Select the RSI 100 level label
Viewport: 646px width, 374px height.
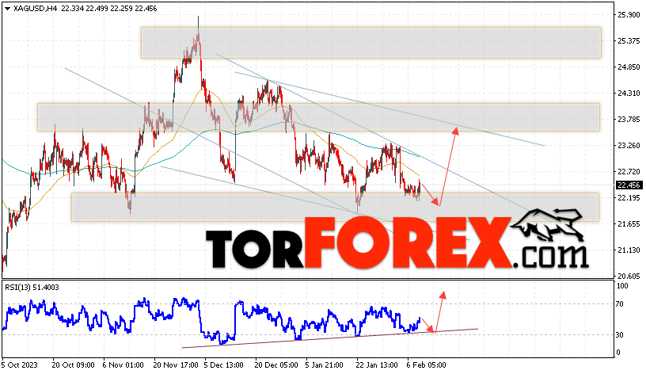pos(622,286)
